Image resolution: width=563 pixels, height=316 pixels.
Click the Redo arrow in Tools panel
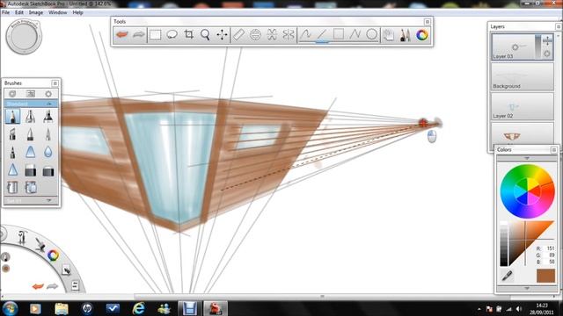tap(139, 35)
